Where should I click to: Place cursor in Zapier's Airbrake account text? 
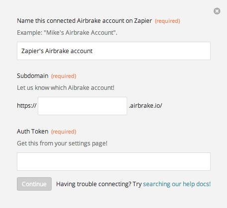click(57, 51)
